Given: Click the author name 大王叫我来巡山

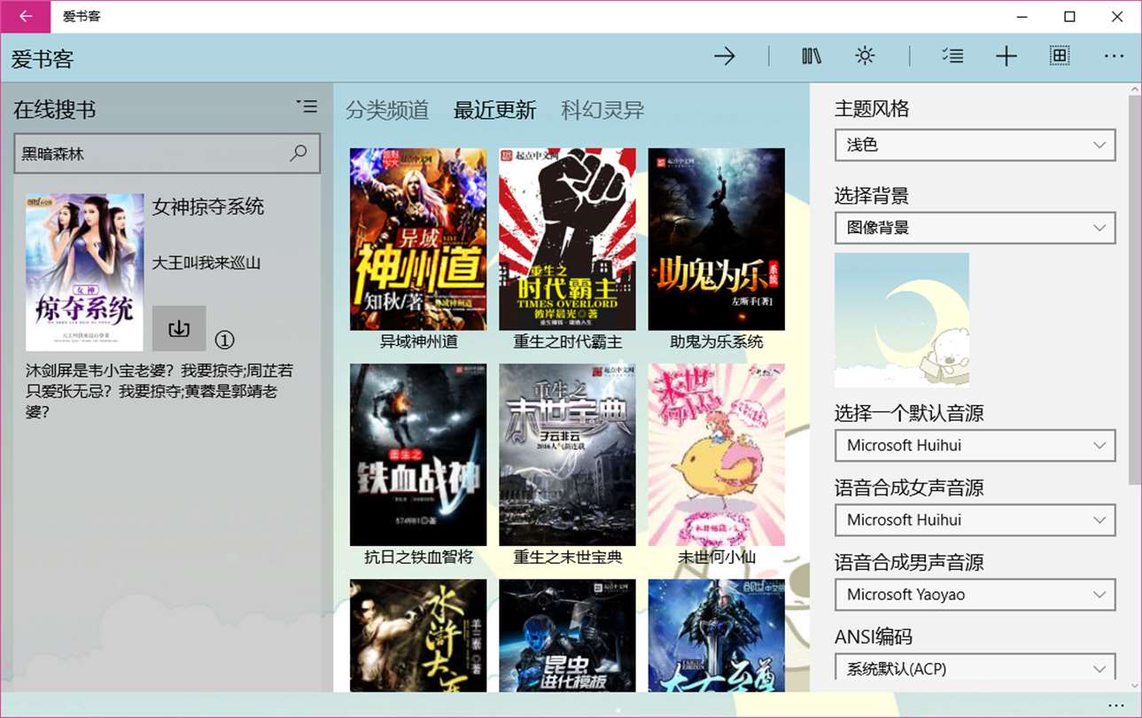Looking at the screenshot, I should pyautogui.click(x=206, y=262).
